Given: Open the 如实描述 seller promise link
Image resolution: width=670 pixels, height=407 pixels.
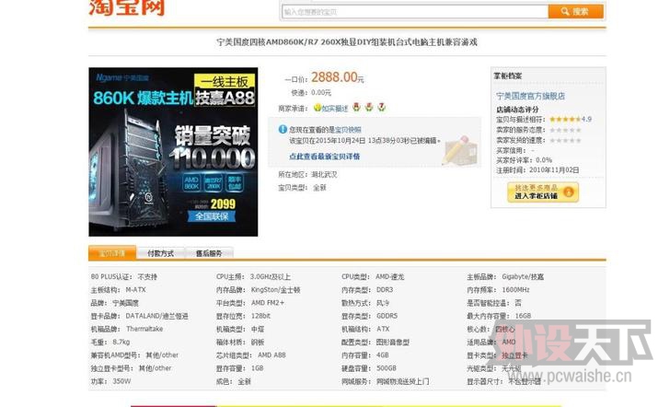Looking at the screenshot, I should tap(335, 109).
